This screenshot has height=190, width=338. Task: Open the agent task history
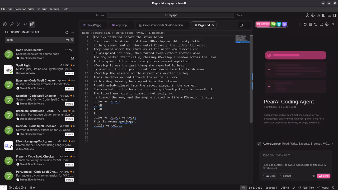pyautogui.click(x=316, y=24)
